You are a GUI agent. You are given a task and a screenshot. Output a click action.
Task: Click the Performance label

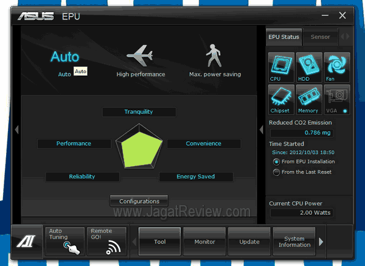click(74, 144)
